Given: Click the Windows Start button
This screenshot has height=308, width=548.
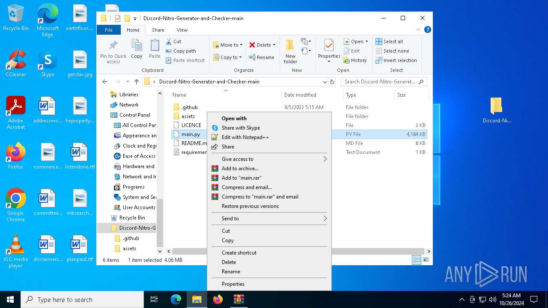Looking at the screenshot, I should pos(10,299).
